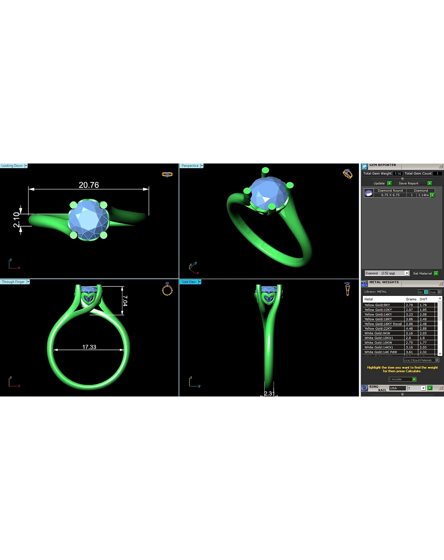
Task: Click the metal list scrollbar down arrow
Action: pos(440,353)
